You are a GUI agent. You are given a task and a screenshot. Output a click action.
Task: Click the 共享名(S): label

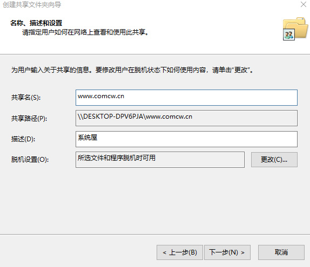(x=26, y=98)
